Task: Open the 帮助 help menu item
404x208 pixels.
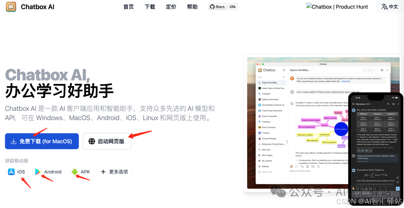Action: (192, 7)
